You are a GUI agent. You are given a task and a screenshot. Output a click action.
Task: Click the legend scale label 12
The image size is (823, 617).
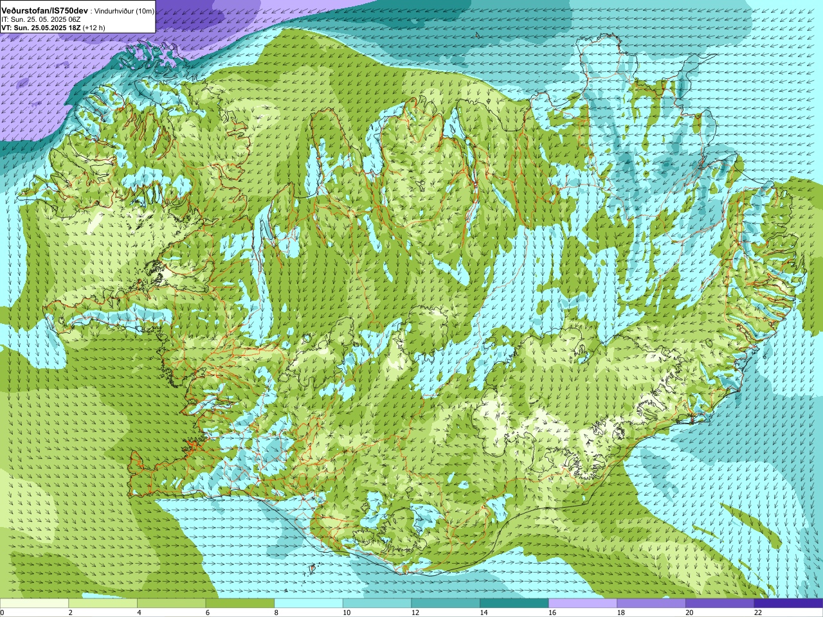[x=415, y=613]
